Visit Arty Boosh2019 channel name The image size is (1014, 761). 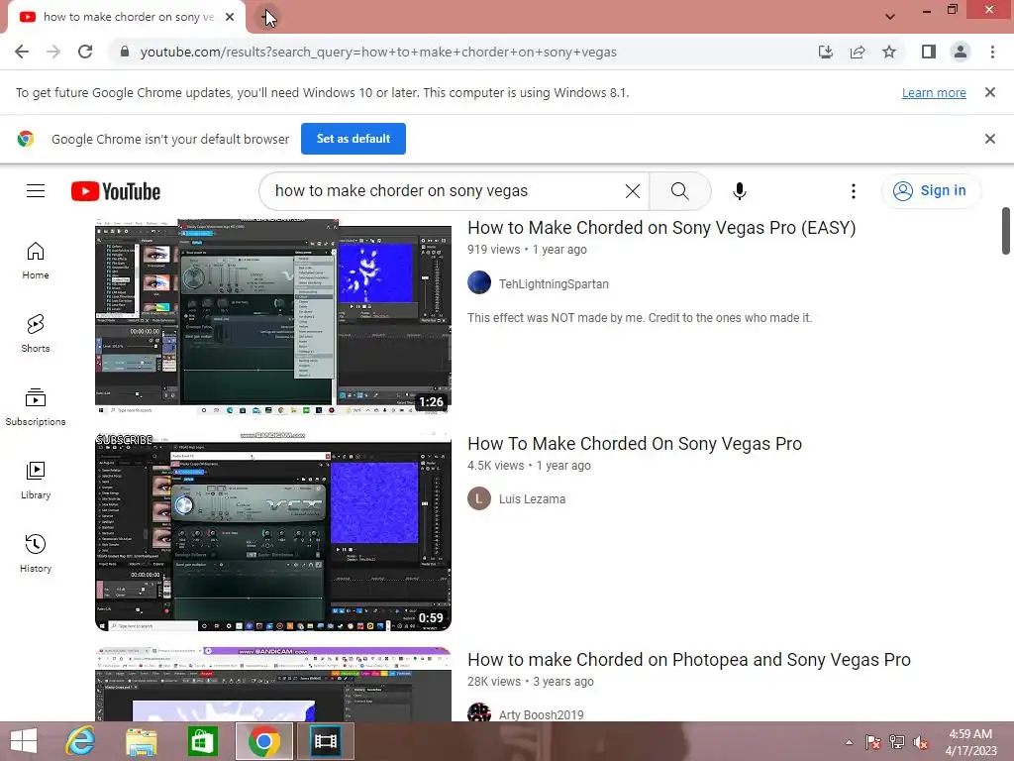pos(542,714)
